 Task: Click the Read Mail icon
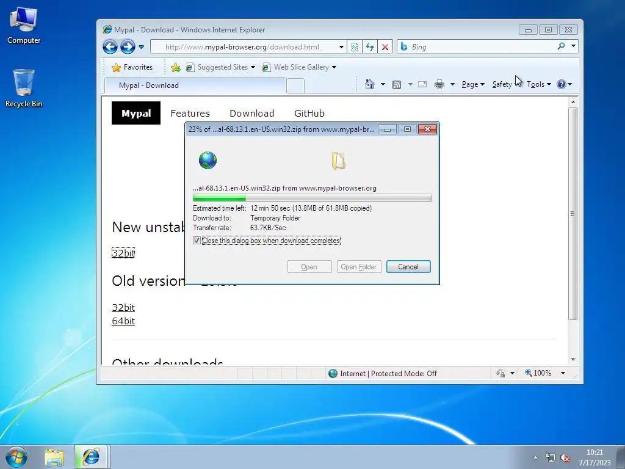click(422, 84)
